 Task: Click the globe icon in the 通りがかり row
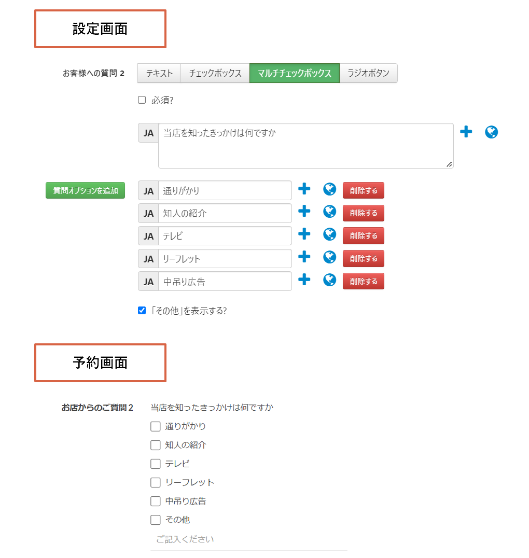click(x=330, y=189)
